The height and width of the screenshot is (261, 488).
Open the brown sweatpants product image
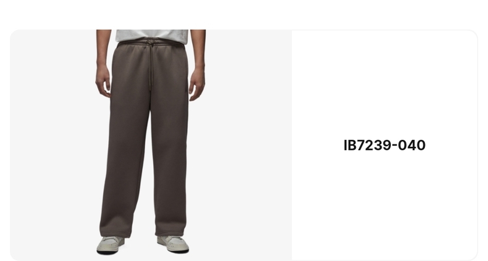[151, 145]
